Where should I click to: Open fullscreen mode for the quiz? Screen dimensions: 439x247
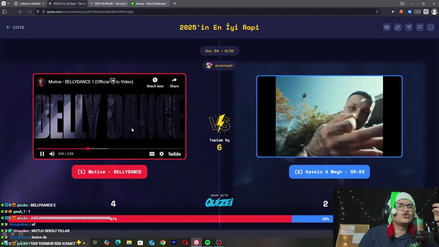pyautogui.click(x=431, y=27)
